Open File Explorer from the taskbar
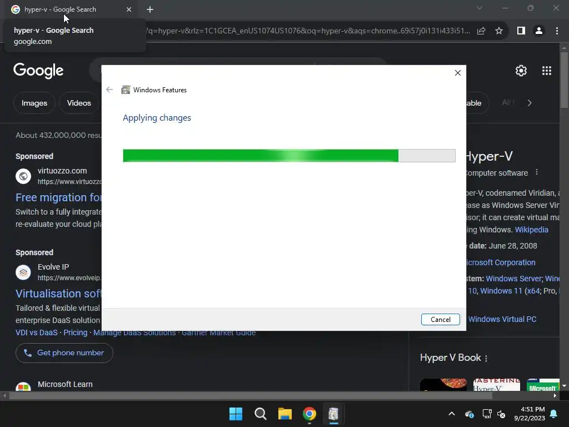Image resolution: width=569 pixels, height=427 pixels. pos(285,414)
